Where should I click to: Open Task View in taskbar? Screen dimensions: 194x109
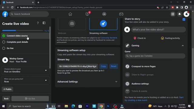click(x=59, y=106)
